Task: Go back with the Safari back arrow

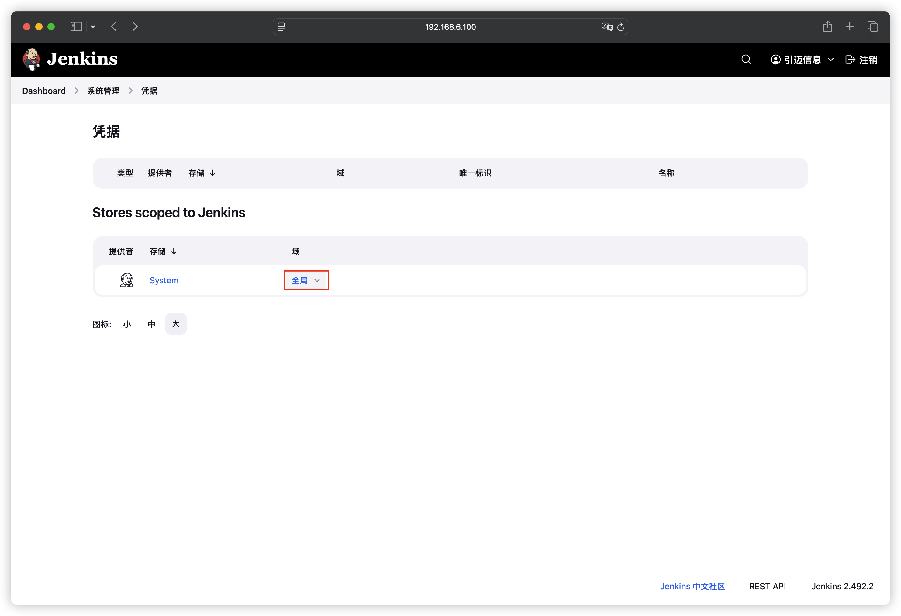Action: coord(114,27)
